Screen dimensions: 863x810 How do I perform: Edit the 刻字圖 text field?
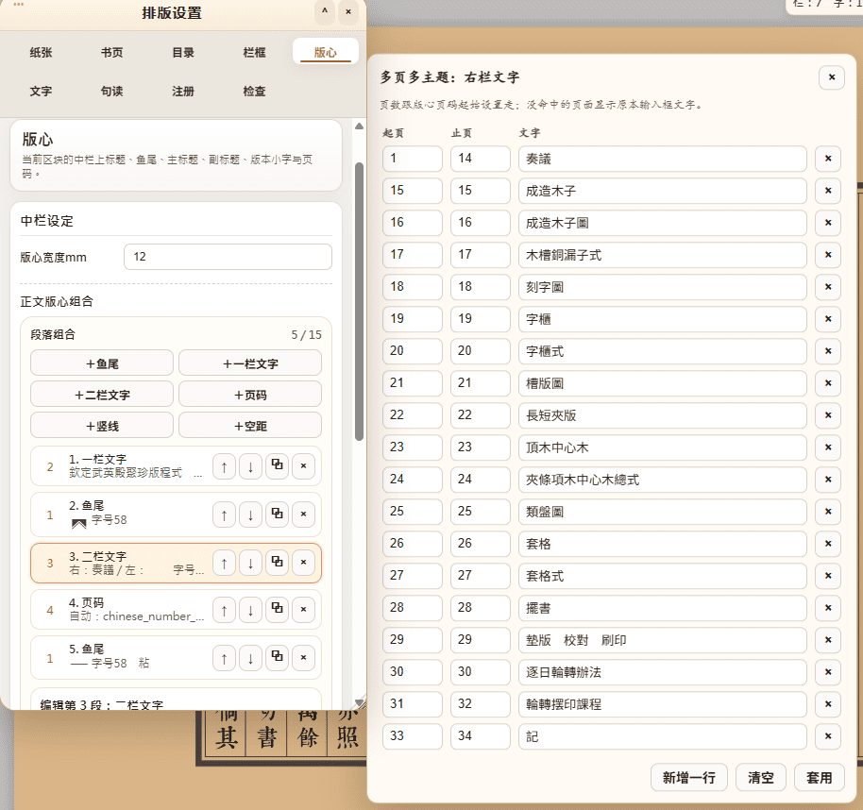663,287
